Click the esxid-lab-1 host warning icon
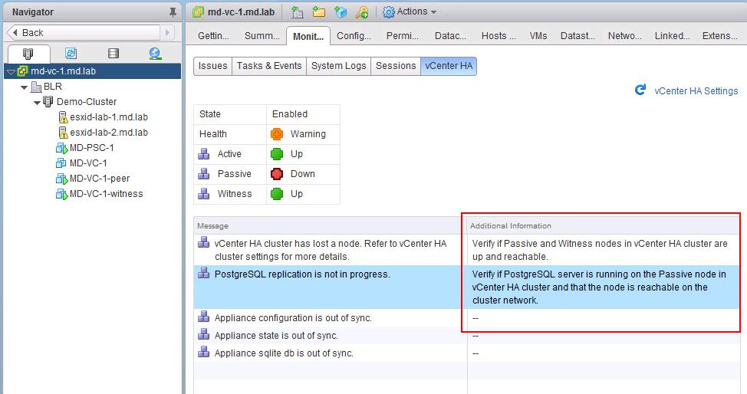Screen dimensions: 747x394 tap(63, 117)
